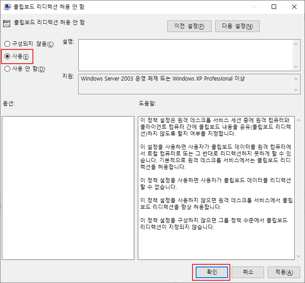Select the 사용 안 함(D) radio button

(x=25, y=69)
